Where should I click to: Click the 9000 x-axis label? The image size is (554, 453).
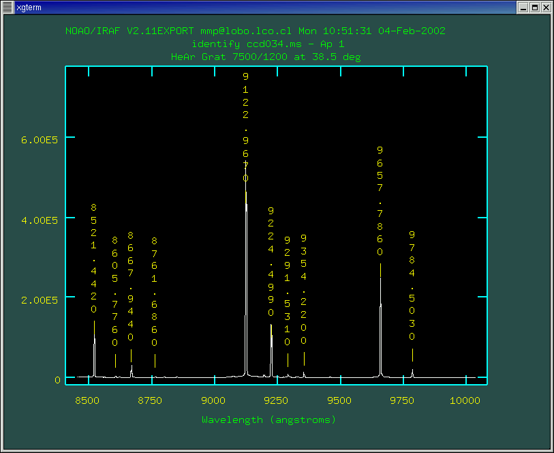(x=213, y=400)
